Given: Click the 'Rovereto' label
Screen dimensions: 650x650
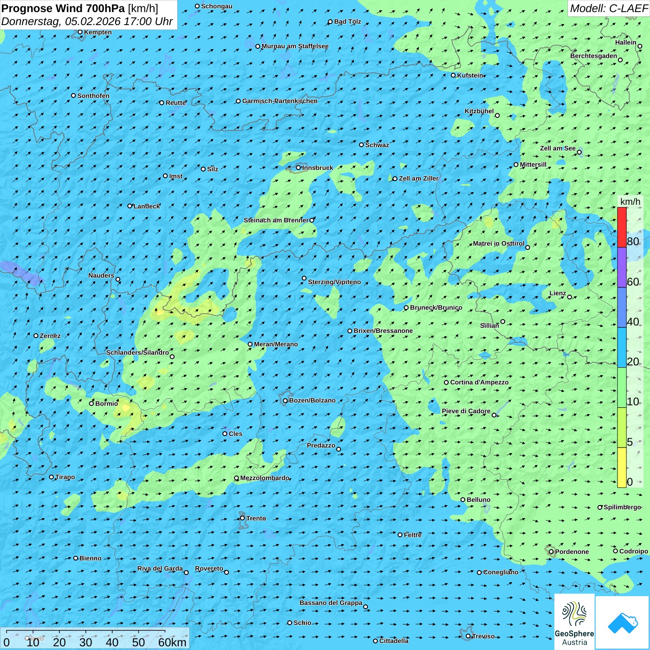Looking at the screenshot, I should (209, 568).
